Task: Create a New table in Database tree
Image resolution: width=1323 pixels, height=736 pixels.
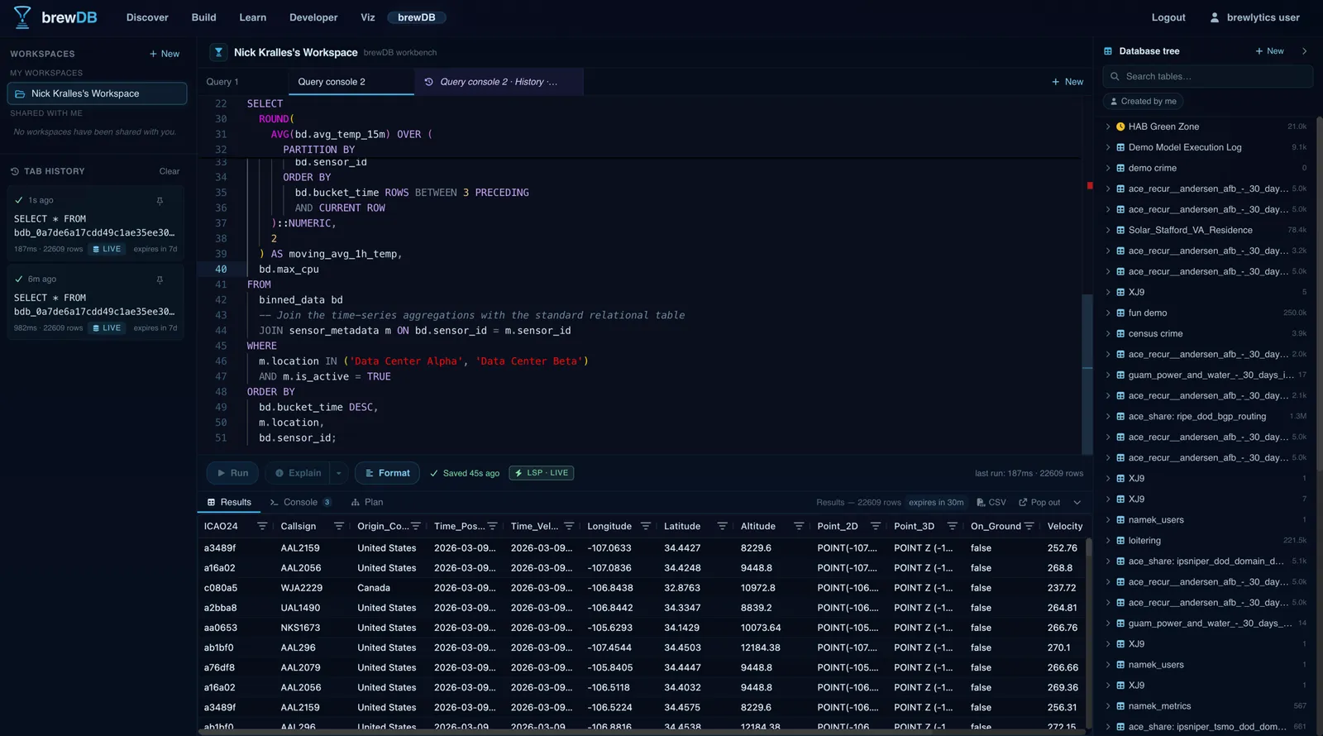Action: pyautogui.click(x=1269, y=51)
